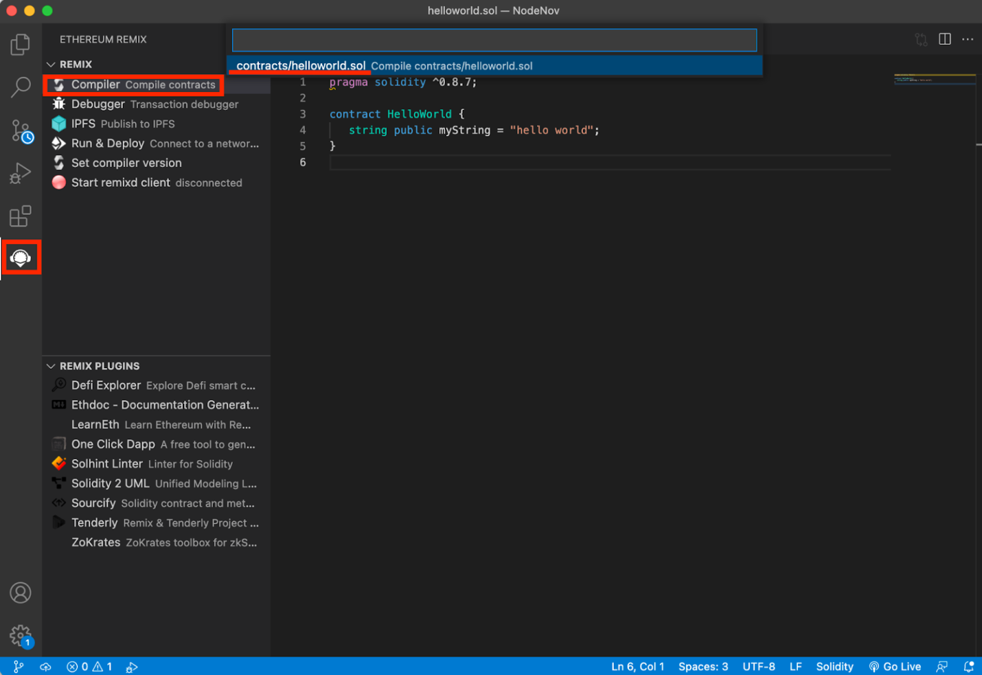The height and width of the screenshot is (675, 982).
Task: Open the Extensions view icon
Action: coord(20,216)
